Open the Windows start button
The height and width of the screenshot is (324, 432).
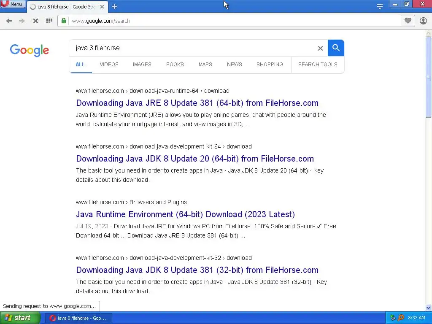20,318
